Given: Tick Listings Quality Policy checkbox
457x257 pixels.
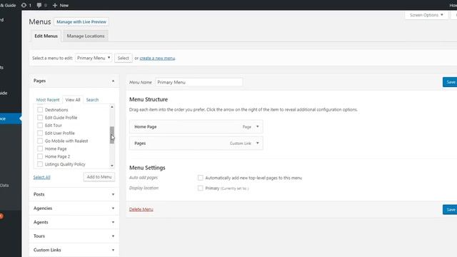Looking at the screenshot, I should (x=40, y=164).
